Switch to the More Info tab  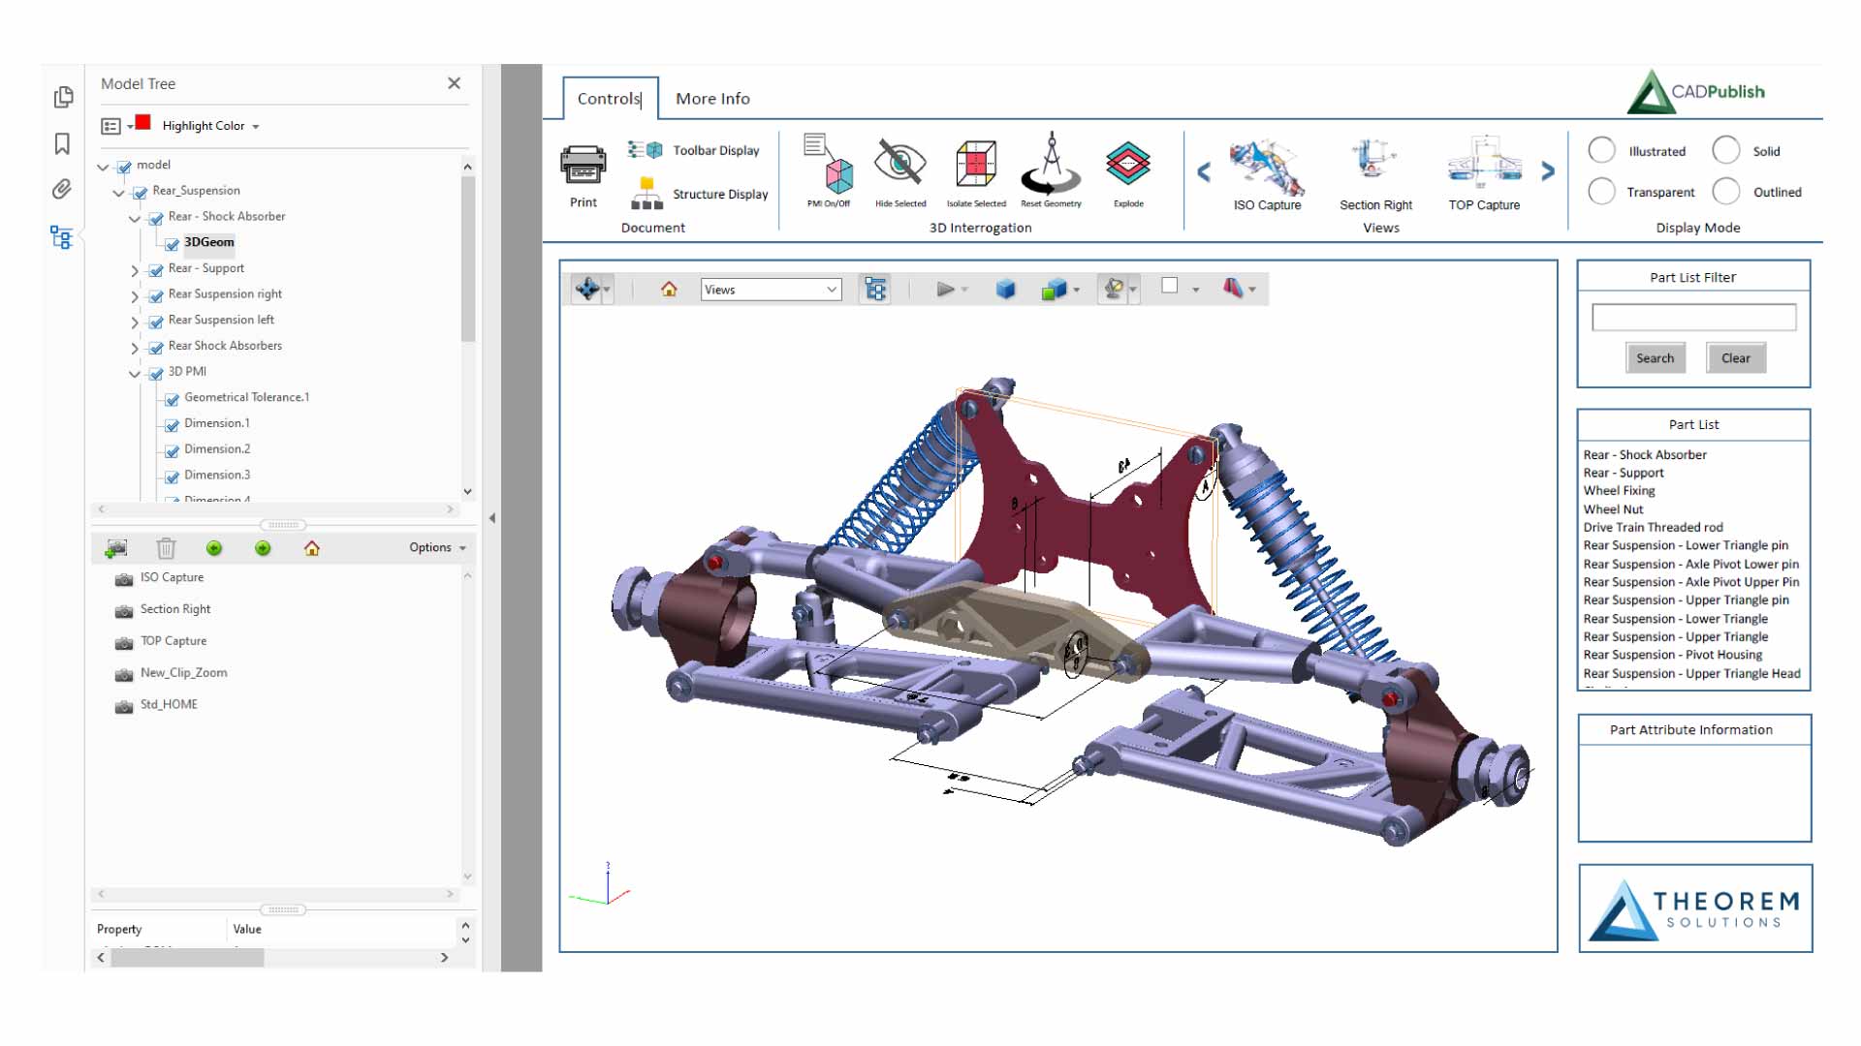click(712, 98)
